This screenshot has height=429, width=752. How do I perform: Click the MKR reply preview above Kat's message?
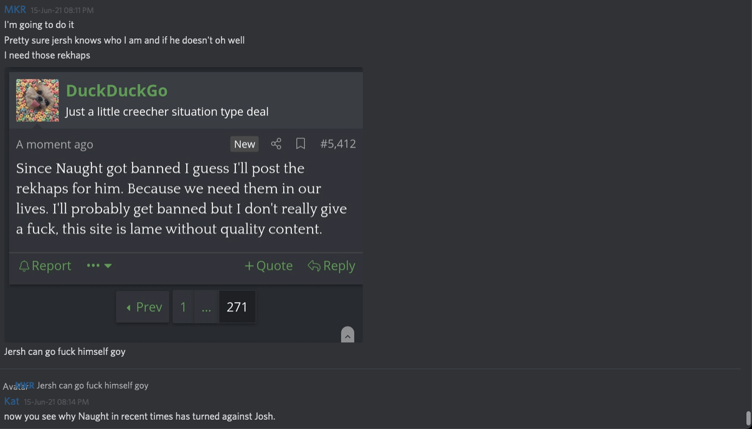coord(92,385)
